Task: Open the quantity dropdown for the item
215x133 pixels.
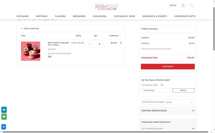Action: click(x=95, y=44)
